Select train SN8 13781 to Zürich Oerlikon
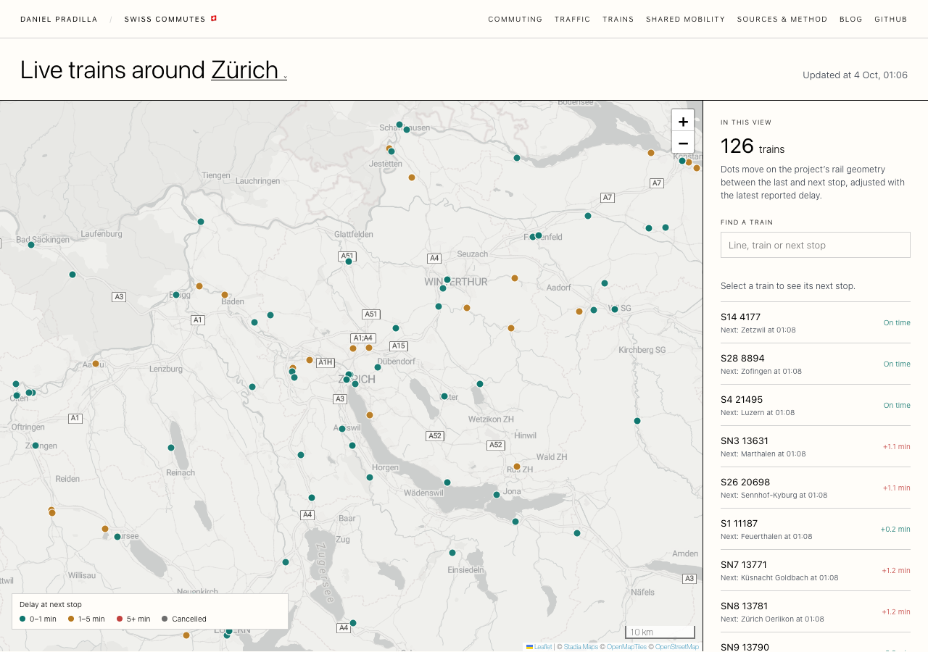This screenshot has width=928, height=652. [x=816, y=611]
